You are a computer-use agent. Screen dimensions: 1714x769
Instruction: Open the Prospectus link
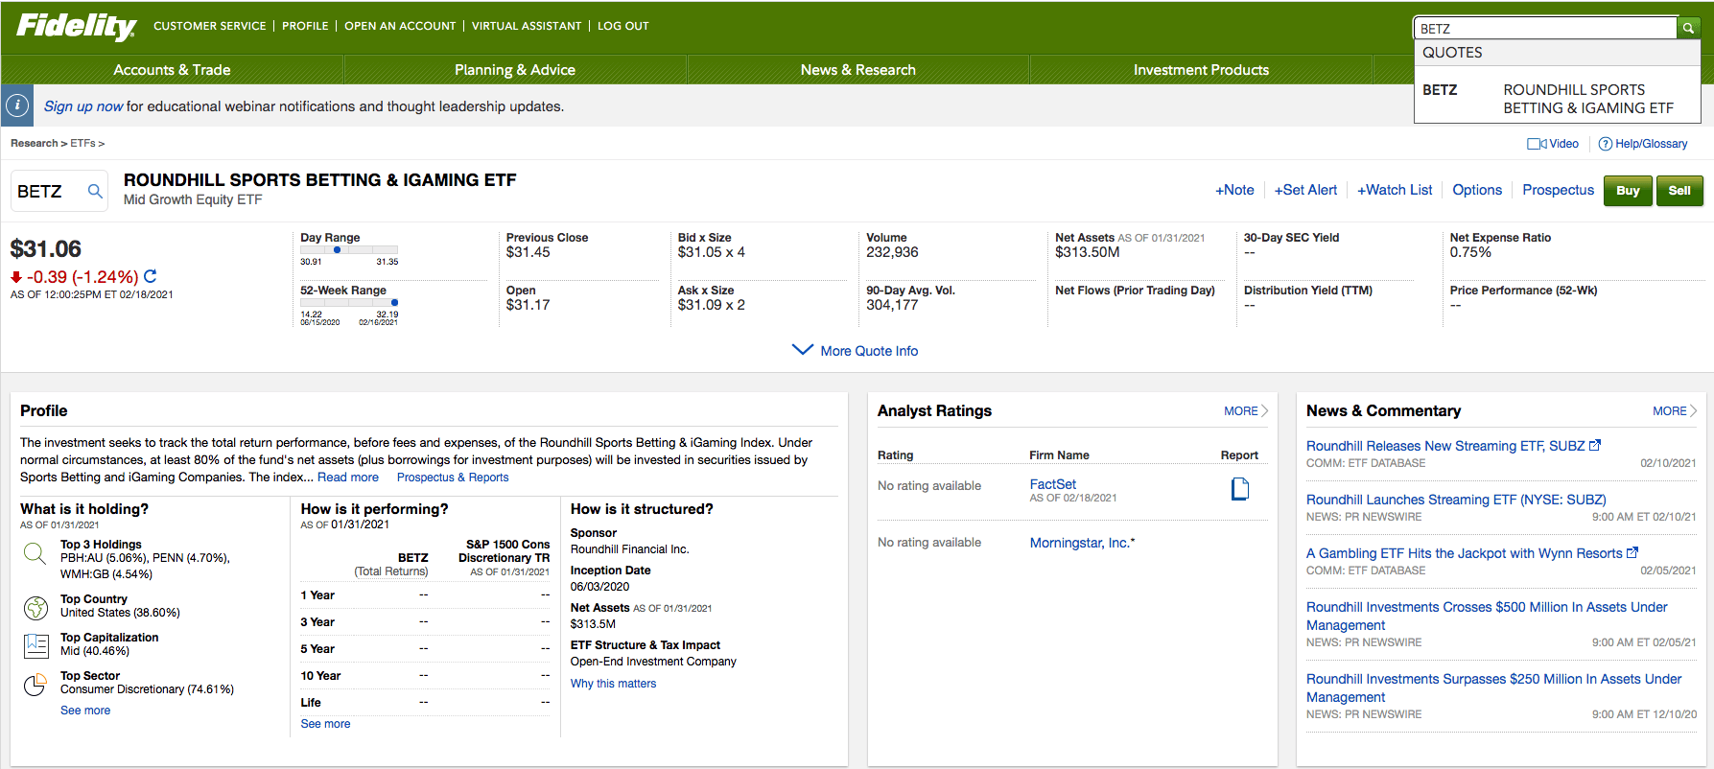(1558, 190)
